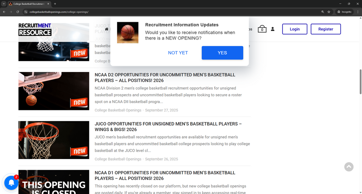Screen dimensions: 362x194
Task: Dismiss the prompt with NOT YET
Action: 178,53
